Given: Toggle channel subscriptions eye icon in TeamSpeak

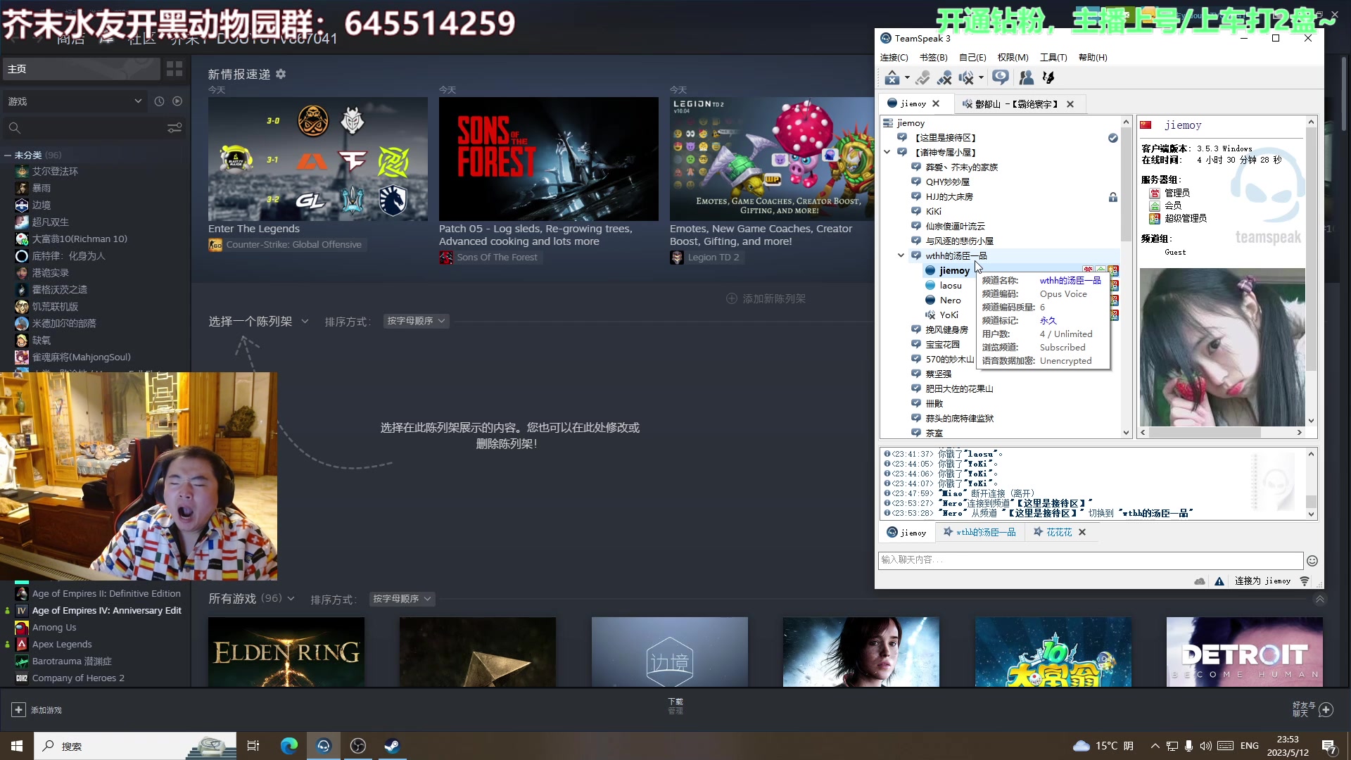Looking at the screenshot, I should tap(1001, 77).
